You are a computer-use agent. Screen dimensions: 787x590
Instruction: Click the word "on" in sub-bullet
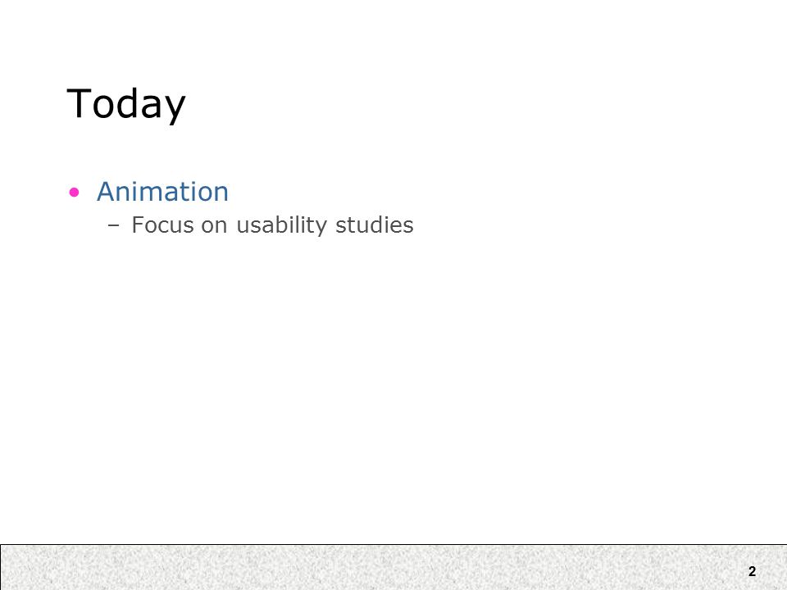pos(214,227)
